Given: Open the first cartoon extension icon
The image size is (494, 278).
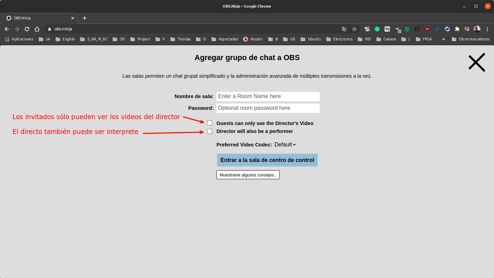Looking at the screenshot, I should 367,29.
